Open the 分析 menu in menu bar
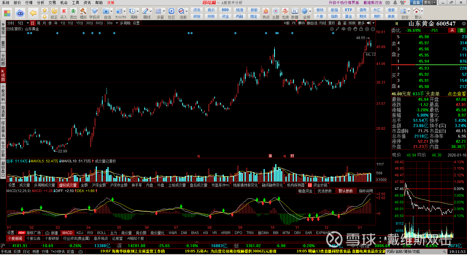Viewport: 467px width, 255px height. pos(41,3)
